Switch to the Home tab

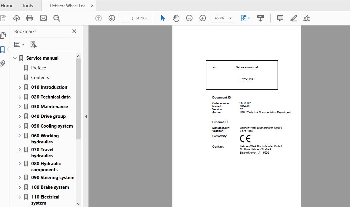click(7, 5)
